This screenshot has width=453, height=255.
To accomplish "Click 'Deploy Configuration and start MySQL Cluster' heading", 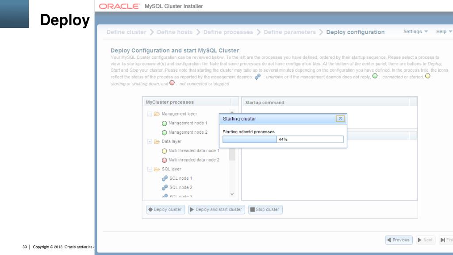I will coord(175,50).
